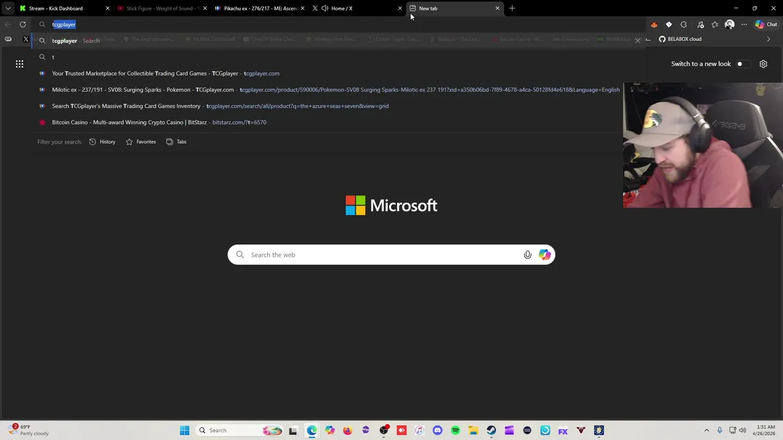The height and width of the screenshot is (440, 783).
Task: Open Discord from taskbar
Action: (437, 430)
